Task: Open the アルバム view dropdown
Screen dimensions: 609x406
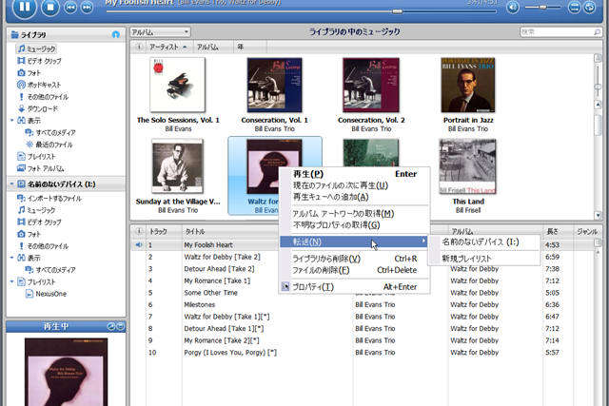Action: tap(151, 32)
